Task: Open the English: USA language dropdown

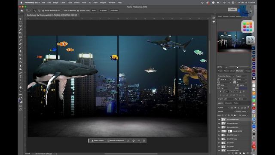Action: pos(226,99)
